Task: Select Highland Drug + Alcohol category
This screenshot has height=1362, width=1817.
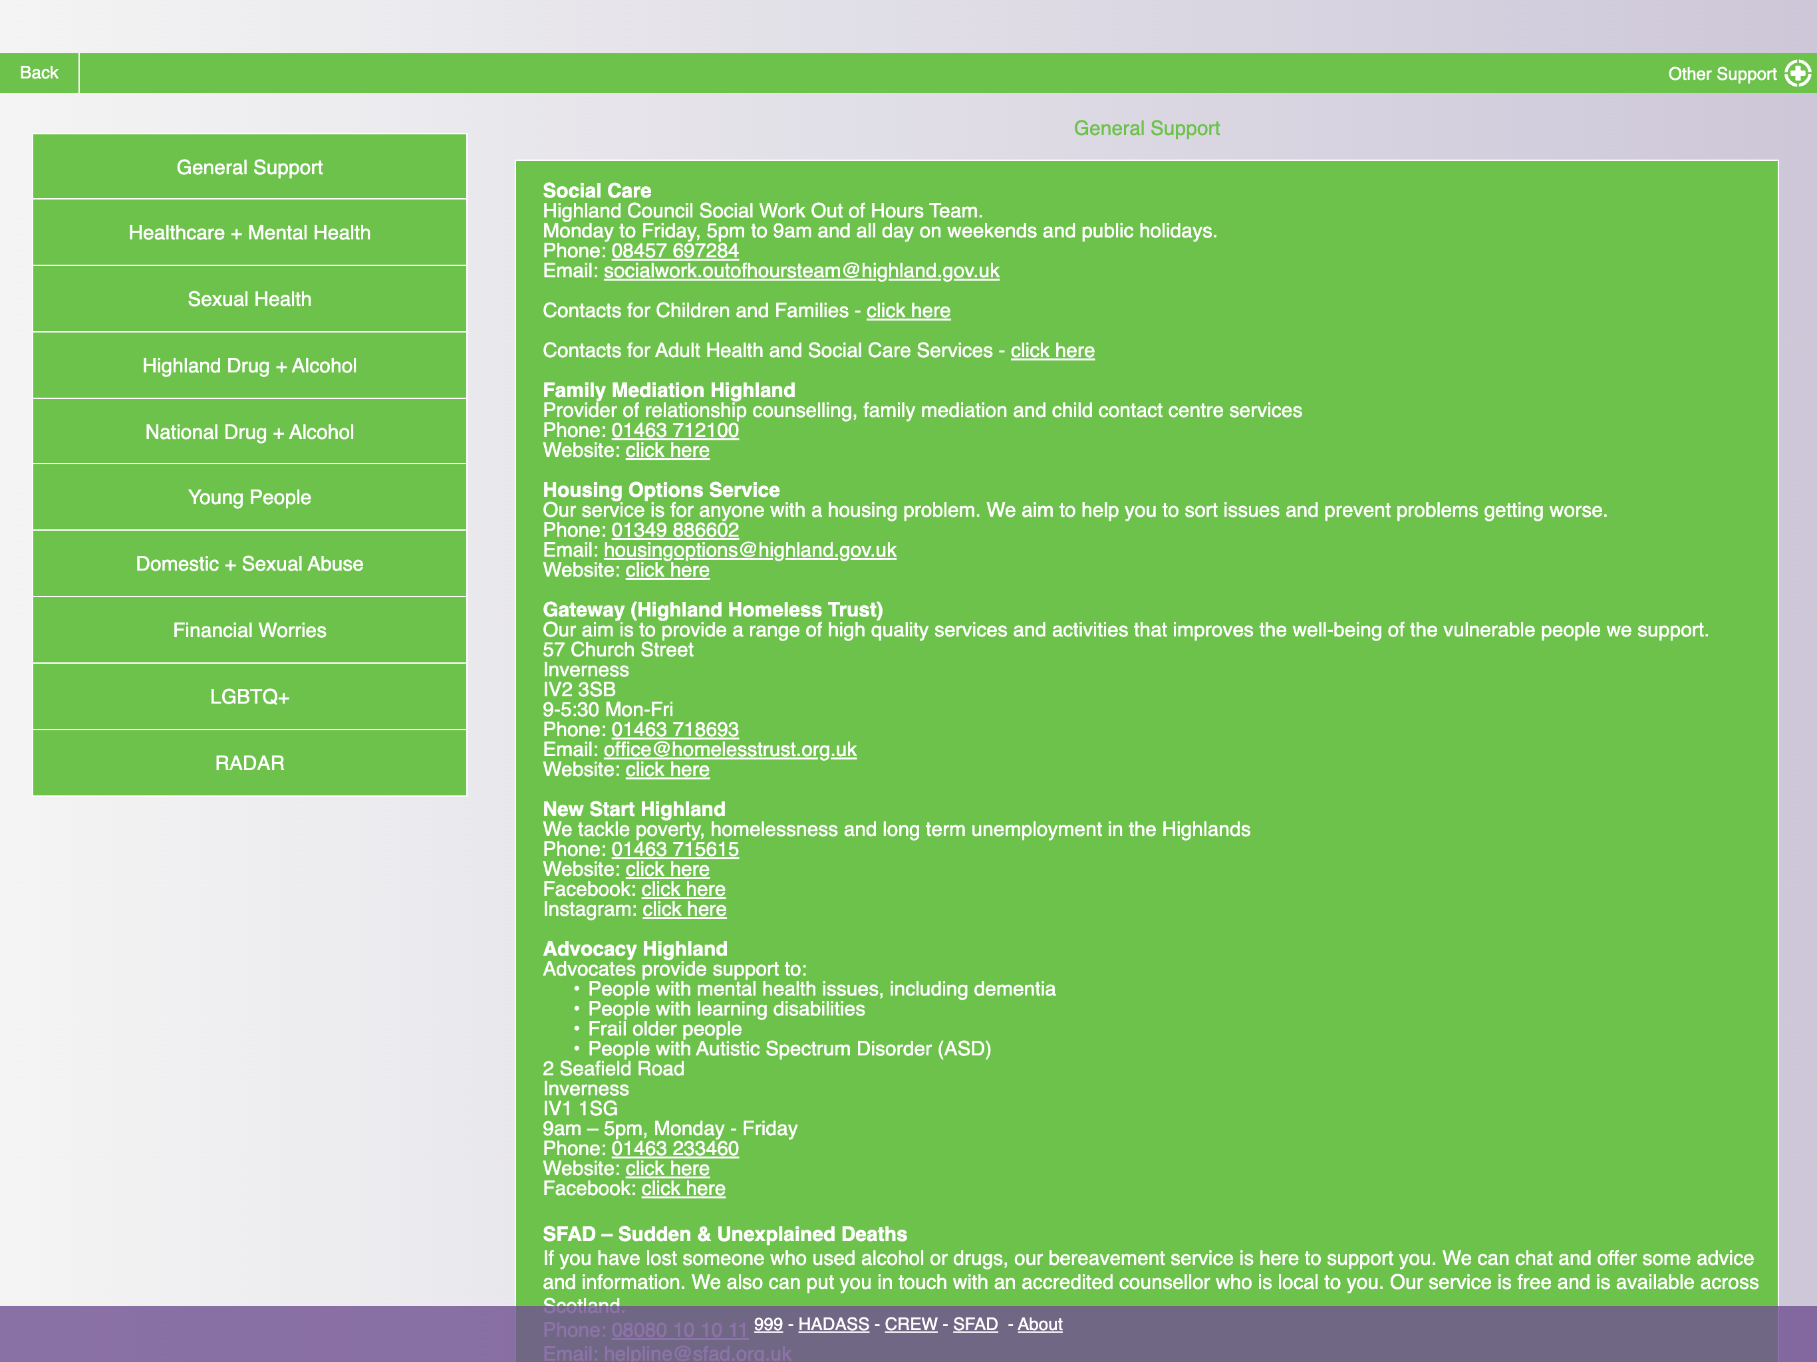Action: (249, 366)
